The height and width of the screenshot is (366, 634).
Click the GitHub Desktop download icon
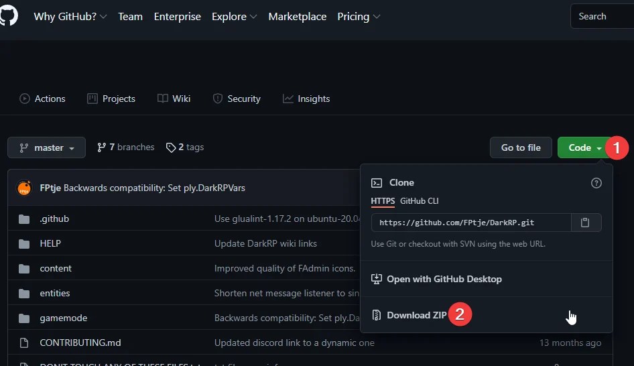coord(377,279)
